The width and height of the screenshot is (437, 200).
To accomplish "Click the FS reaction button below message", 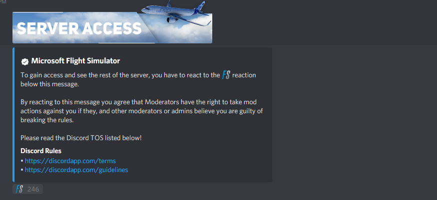I will (27, 189).
